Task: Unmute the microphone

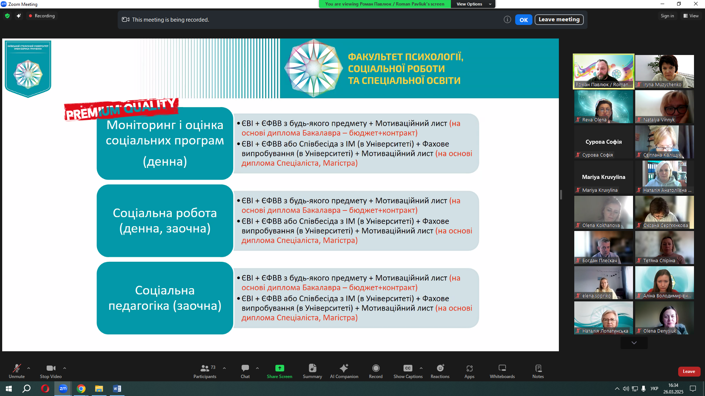Action: tap(17, 371)
